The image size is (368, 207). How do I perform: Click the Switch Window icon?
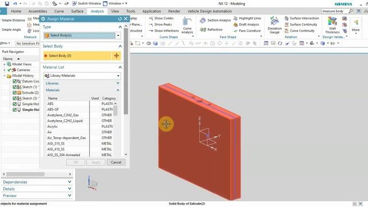click(x=74, y=3)
